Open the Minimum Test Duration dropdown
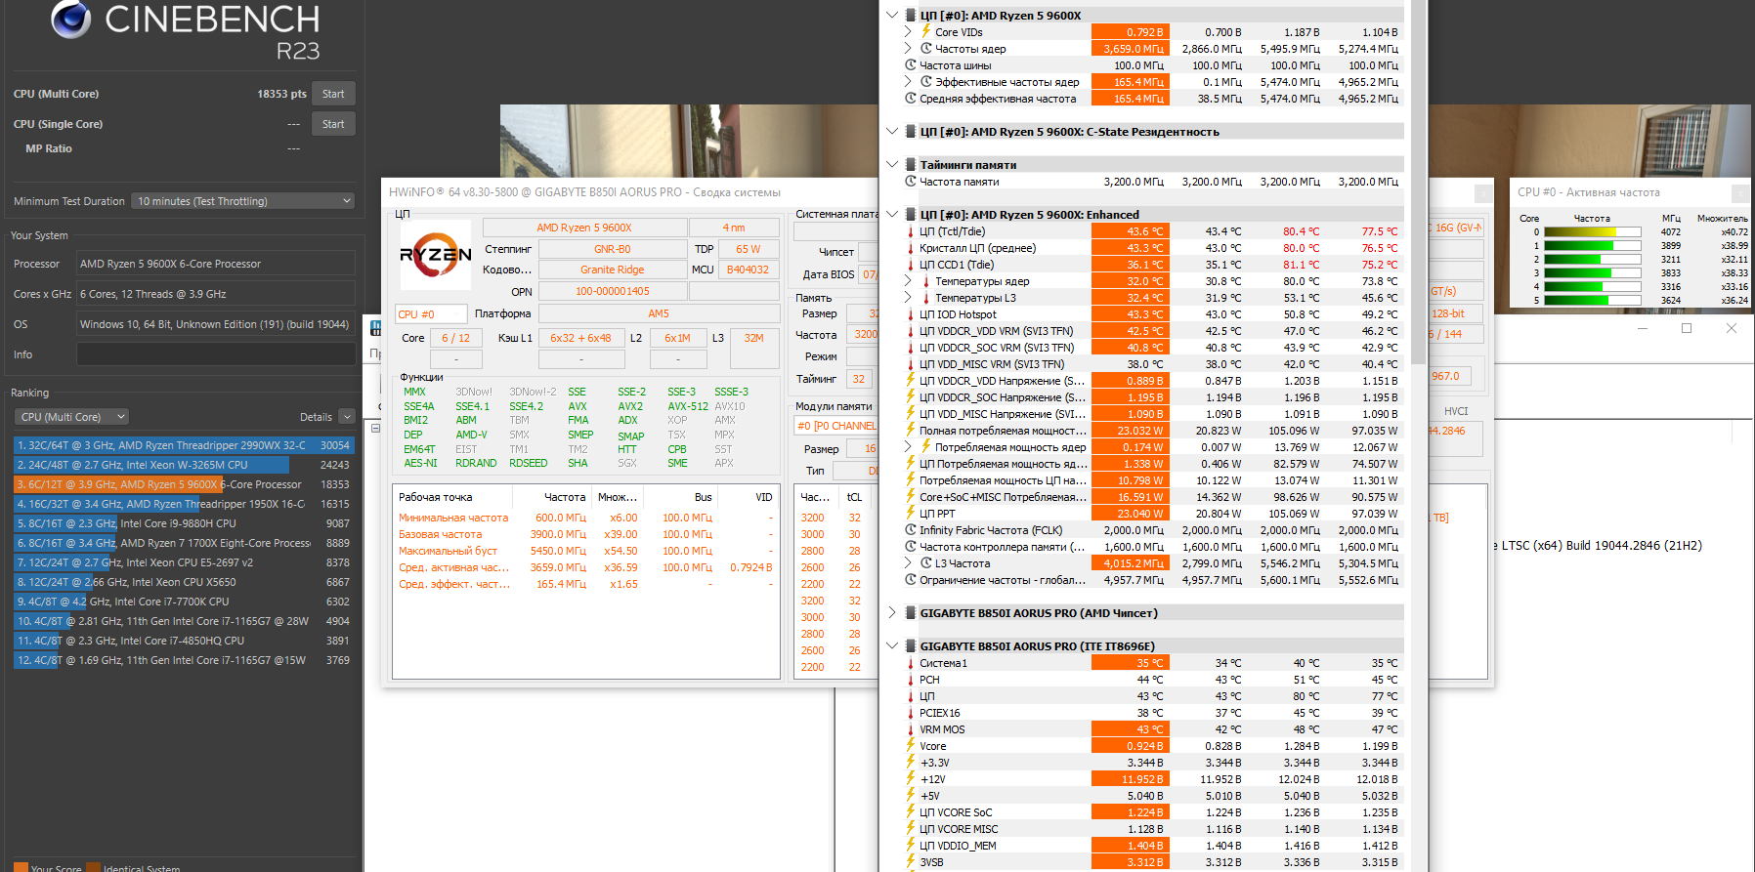 242,201
